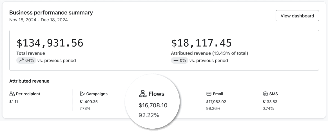The height and width of the screenshot is (132, 328).
Task: Click the View dashboard button
Action: (297, 16)
